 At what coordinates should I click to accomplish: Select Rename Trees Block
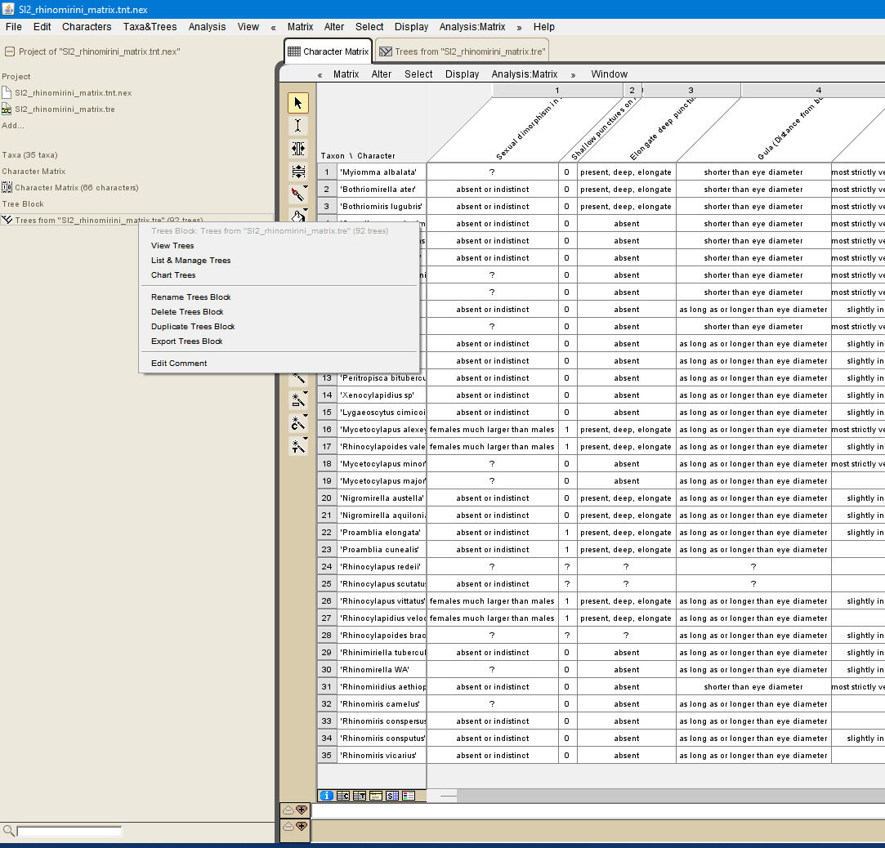(190, 297)
